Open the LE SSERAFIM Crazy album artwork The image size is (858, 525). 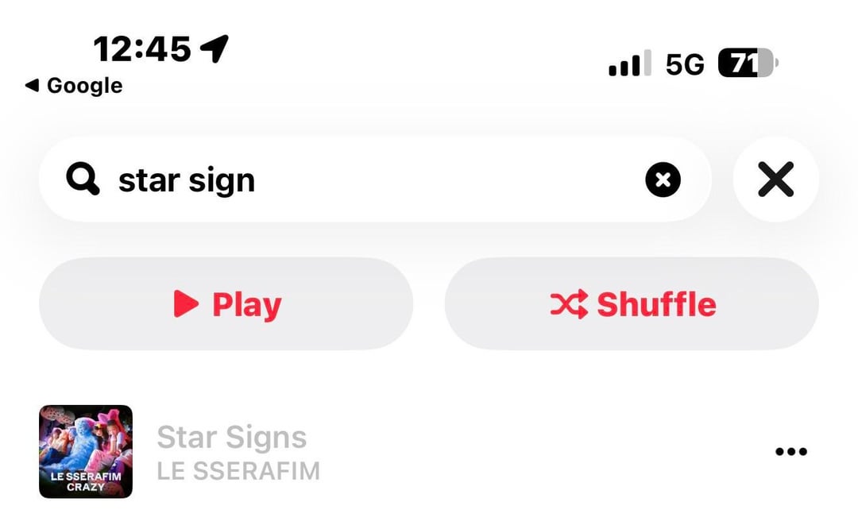pos(86,452)
